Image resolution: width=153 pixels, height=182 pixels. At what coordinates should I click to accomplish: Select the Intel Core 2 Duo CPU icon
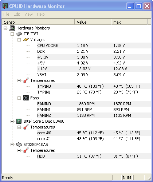point(19,121)
